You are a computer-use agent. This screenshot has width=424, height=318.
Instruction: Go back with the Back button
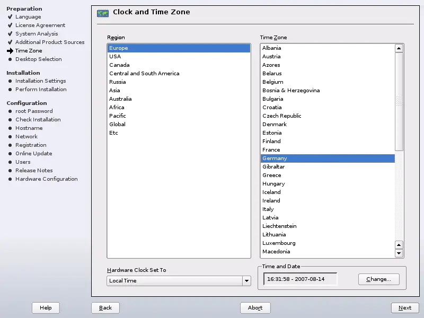(105, 308)
